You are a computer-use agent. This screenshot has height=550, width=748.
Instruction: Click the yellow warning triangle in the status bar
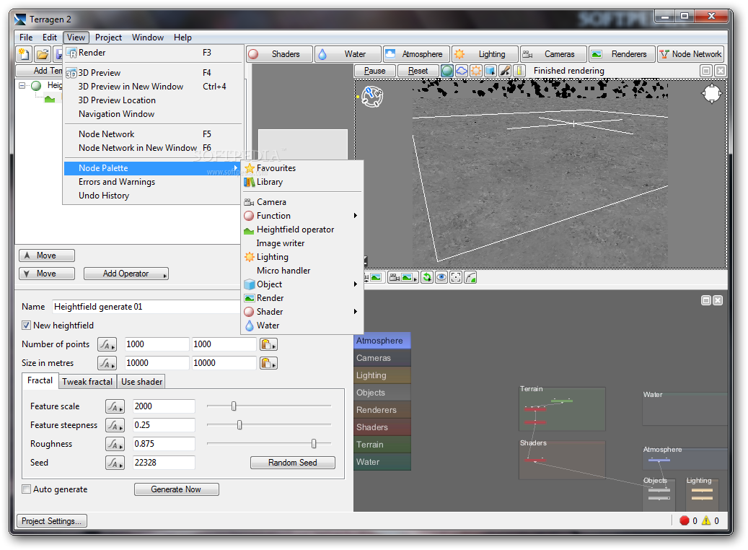706,520
